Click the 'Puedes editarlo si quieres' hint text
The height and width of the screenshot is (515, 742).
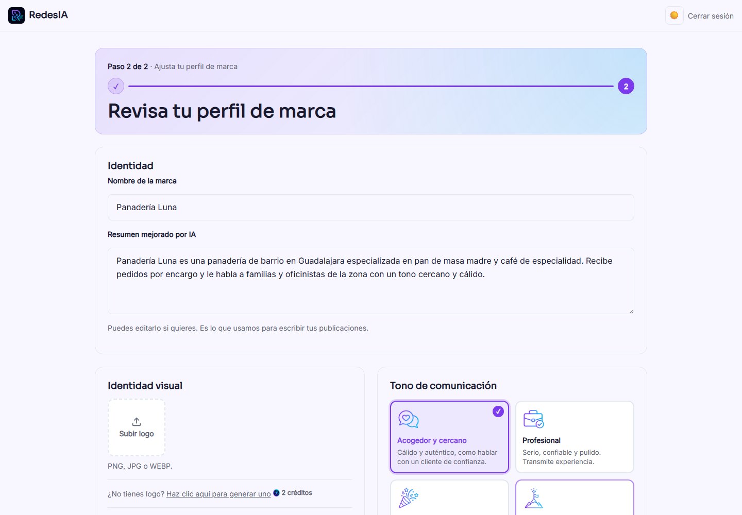[238, 328]
